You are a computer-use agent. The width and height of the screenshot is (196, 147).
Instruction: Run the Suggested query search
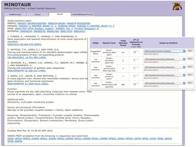coord(190,51)
